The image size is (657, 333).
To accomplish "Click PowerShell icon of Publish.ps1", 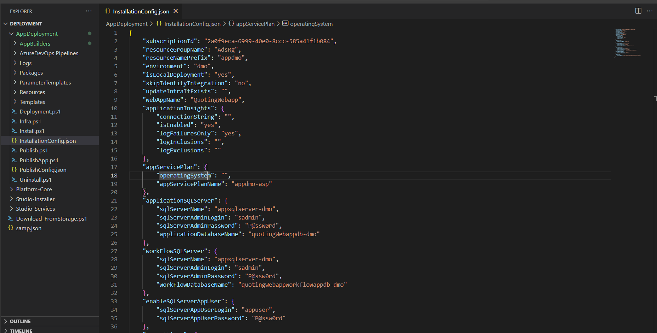I will [x=14, y=150].
